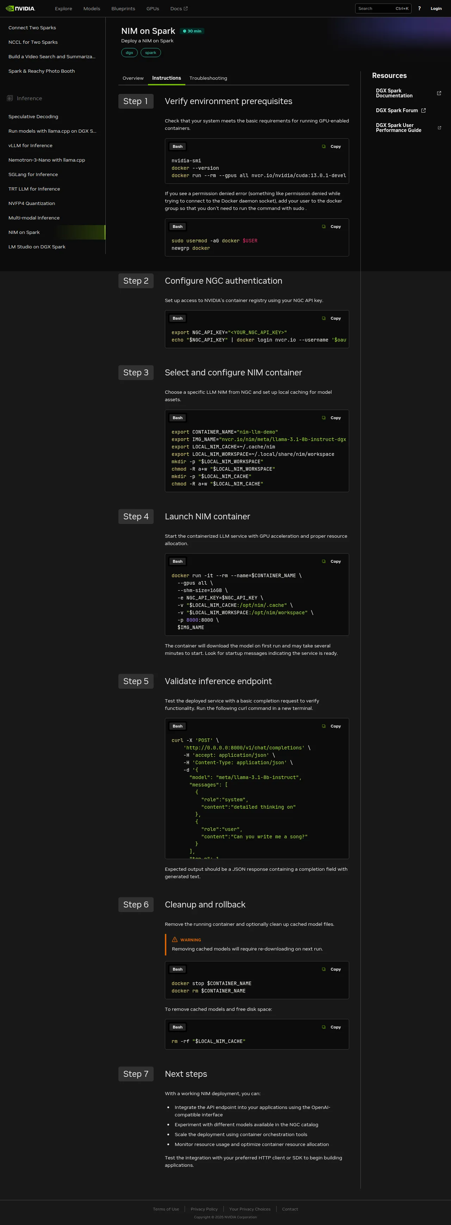
Task: Open SGLang for Inference
Action: pos(33,175)
